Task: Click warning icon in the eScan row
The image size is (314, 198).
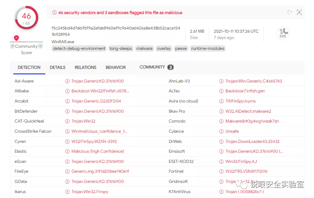Action: tap(67, 161)
